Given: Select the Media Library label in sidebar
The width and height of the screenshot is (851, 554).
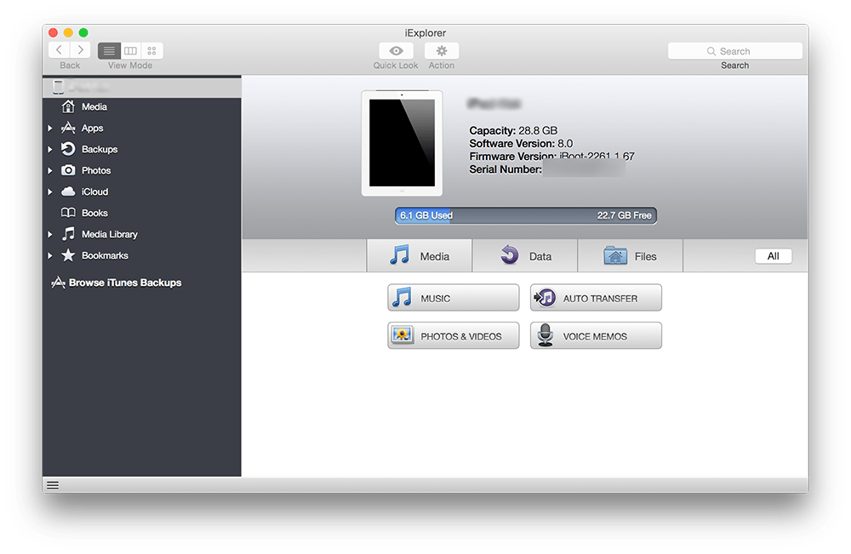Looking at the screenshot, I should click(110, 234).
